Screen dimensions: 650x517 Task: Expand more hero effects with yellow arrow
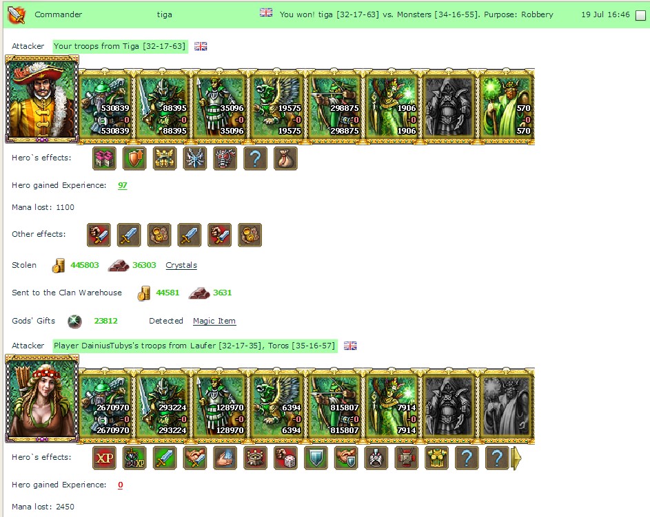[516, 458]
